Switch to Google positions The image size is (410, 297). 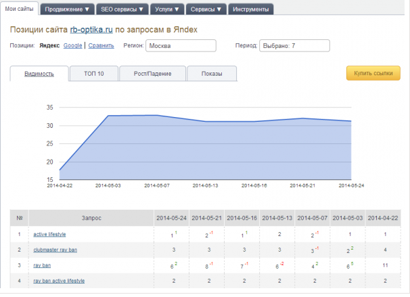pyautogui.click(x=72, y=45)
